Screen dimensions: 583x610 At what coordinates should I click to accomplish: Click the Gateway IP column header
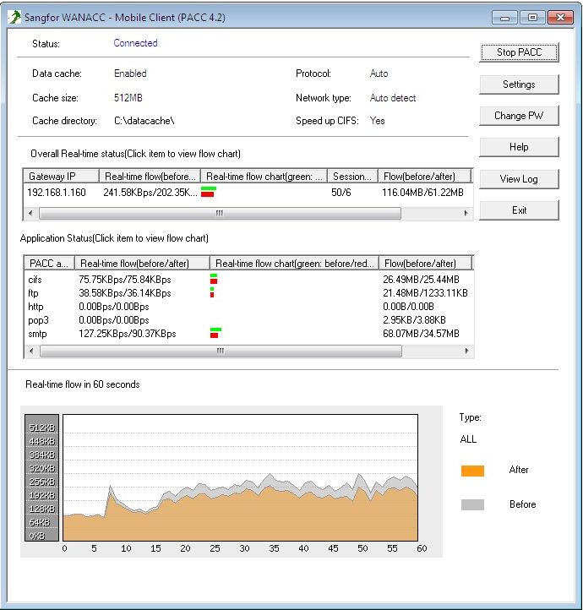pos(61,177)
